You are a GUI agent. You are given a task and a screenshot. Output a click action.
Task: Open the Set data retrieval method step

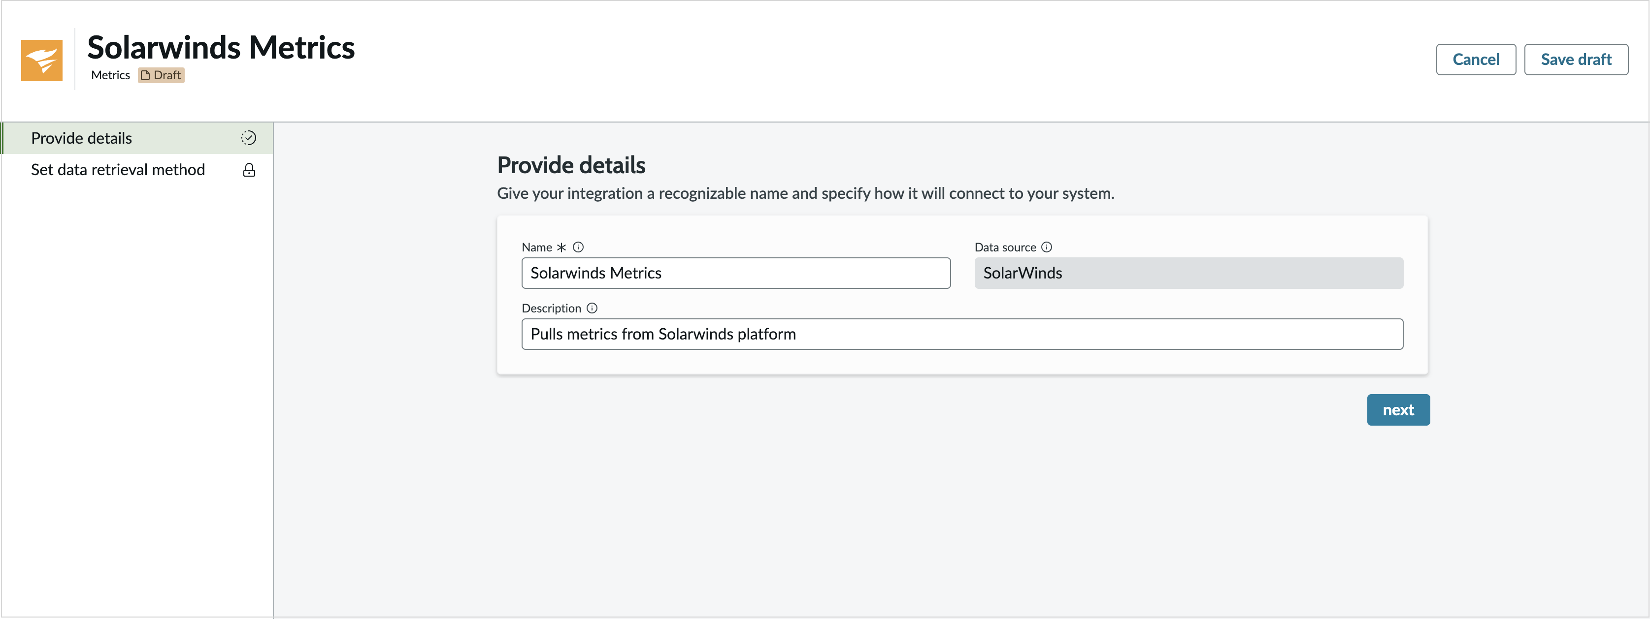137,170
